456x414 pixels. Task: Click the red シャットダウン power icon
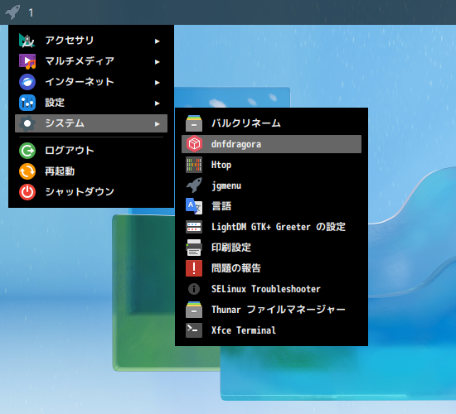(27, 192)
